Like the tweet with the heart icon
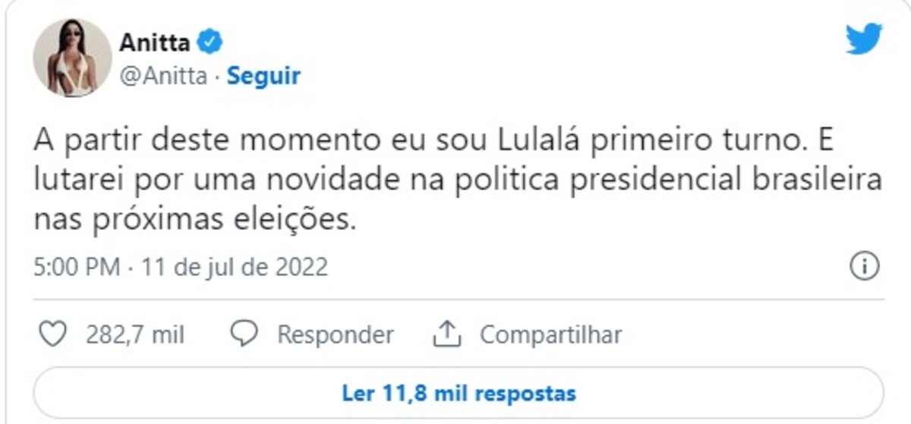 pyautogui.click(x=52, y=334)
